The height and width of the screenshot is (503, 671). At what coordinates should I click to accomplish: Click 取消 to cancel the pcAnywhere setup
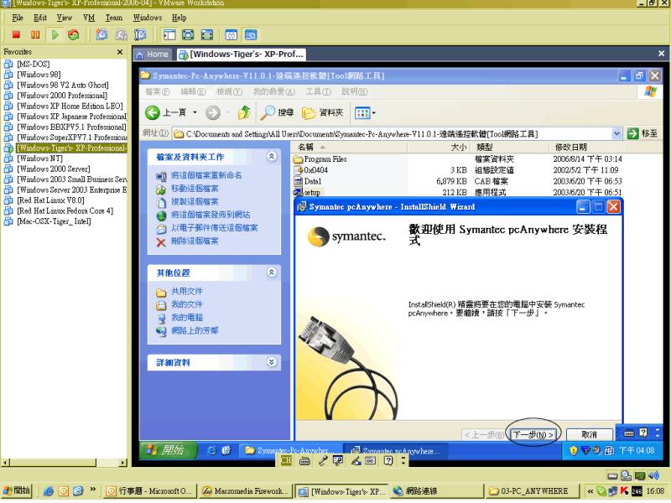(589, 434)
